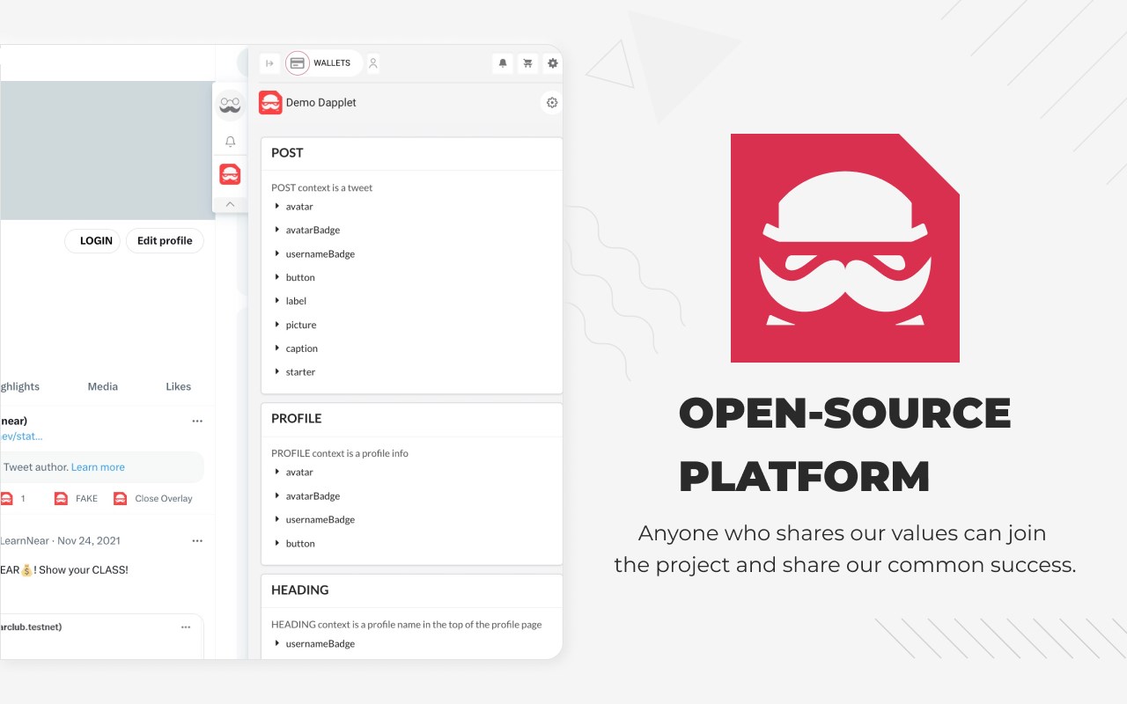
Task: Switch to the Media tab
Action: (103, 386)
